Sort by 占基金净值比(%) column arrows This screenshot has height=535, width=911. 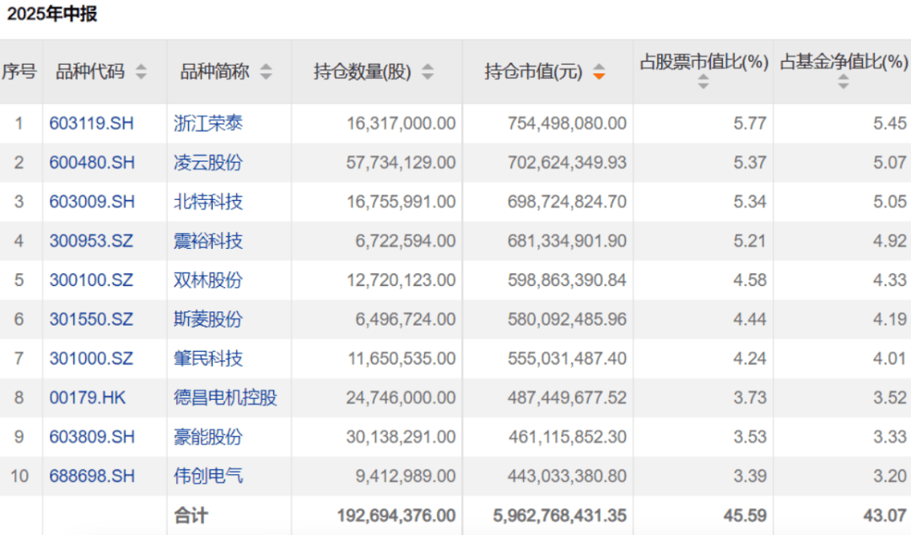pyautogui.click(x=844, y=82)
